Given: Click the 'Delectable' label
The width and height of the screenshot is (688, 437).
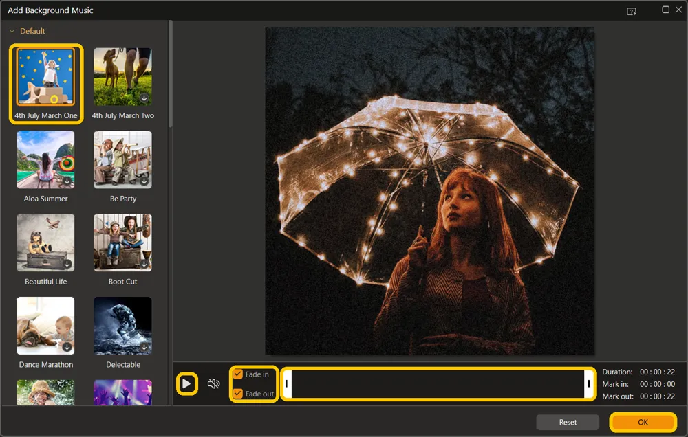Looking at the screenshot, I should coord(123,365).
